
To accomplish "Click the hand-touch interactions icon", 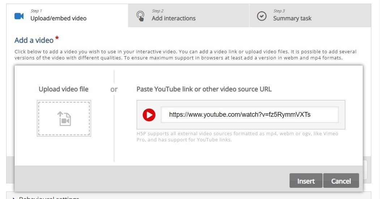I will pos(140,16).
